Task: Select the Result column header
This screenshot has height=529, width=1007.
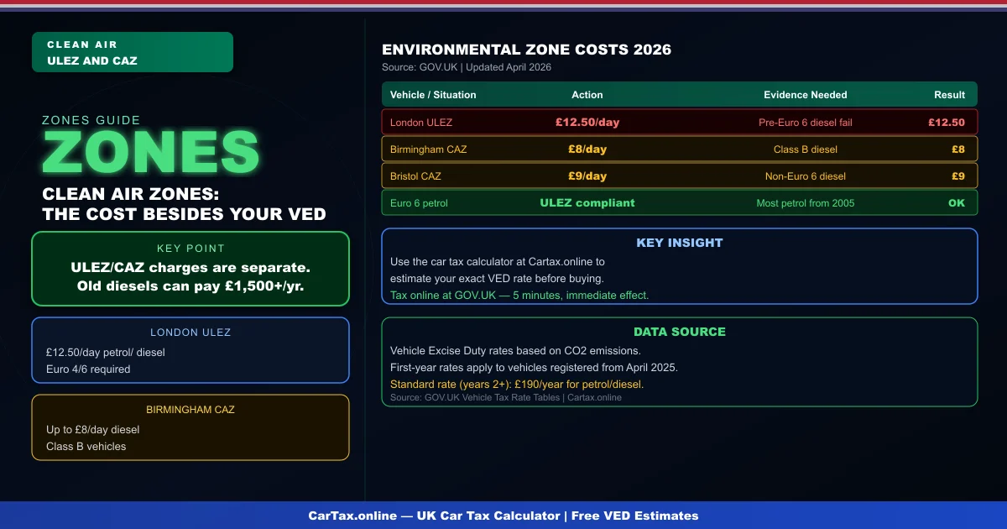Action: click(949, 95)
